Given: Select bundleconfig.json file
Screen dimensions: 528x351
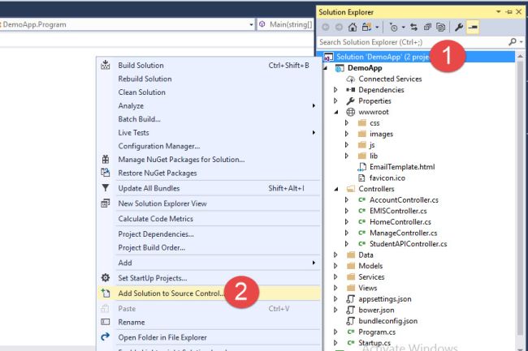Looking at the screenshot, I should click(x=387, y=321).
